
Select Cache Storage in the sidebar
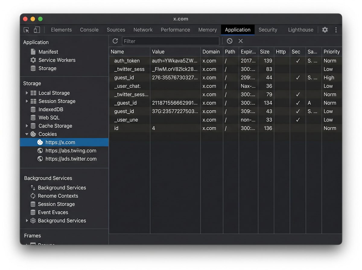55,126
